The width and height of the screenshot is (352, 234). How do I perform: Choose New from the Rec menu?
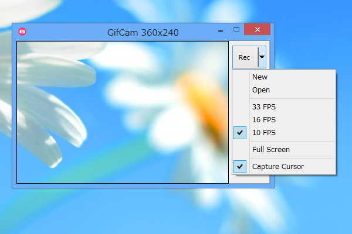click(x=284, y=77)
